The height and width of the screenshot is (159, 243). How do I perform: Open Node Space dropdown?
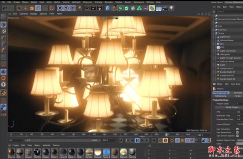coord(234,2)
